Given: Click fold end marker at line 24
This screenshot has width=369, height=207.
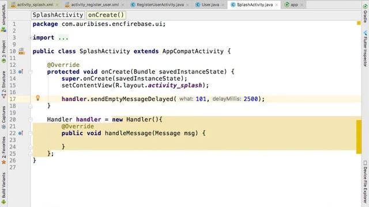Looking at the screenshot, I should [31, 147].
